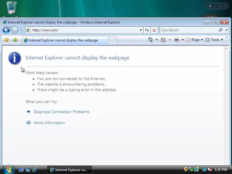Click the address bar with http://msn.com/
This screenshot has height=174, width=232.
pos(84,30)
